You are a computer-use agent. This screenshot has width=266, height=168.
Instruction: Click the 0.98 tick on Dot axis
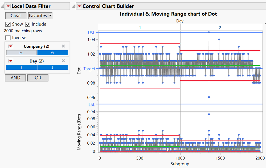coord(91,83)
